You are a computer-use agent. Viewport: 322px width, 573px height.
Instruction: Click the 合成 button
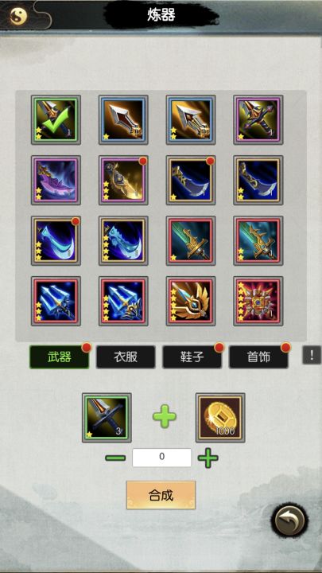[161, 495]
